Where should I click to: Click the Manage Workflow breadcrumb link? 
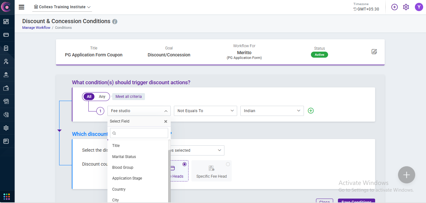pos(36,28)
